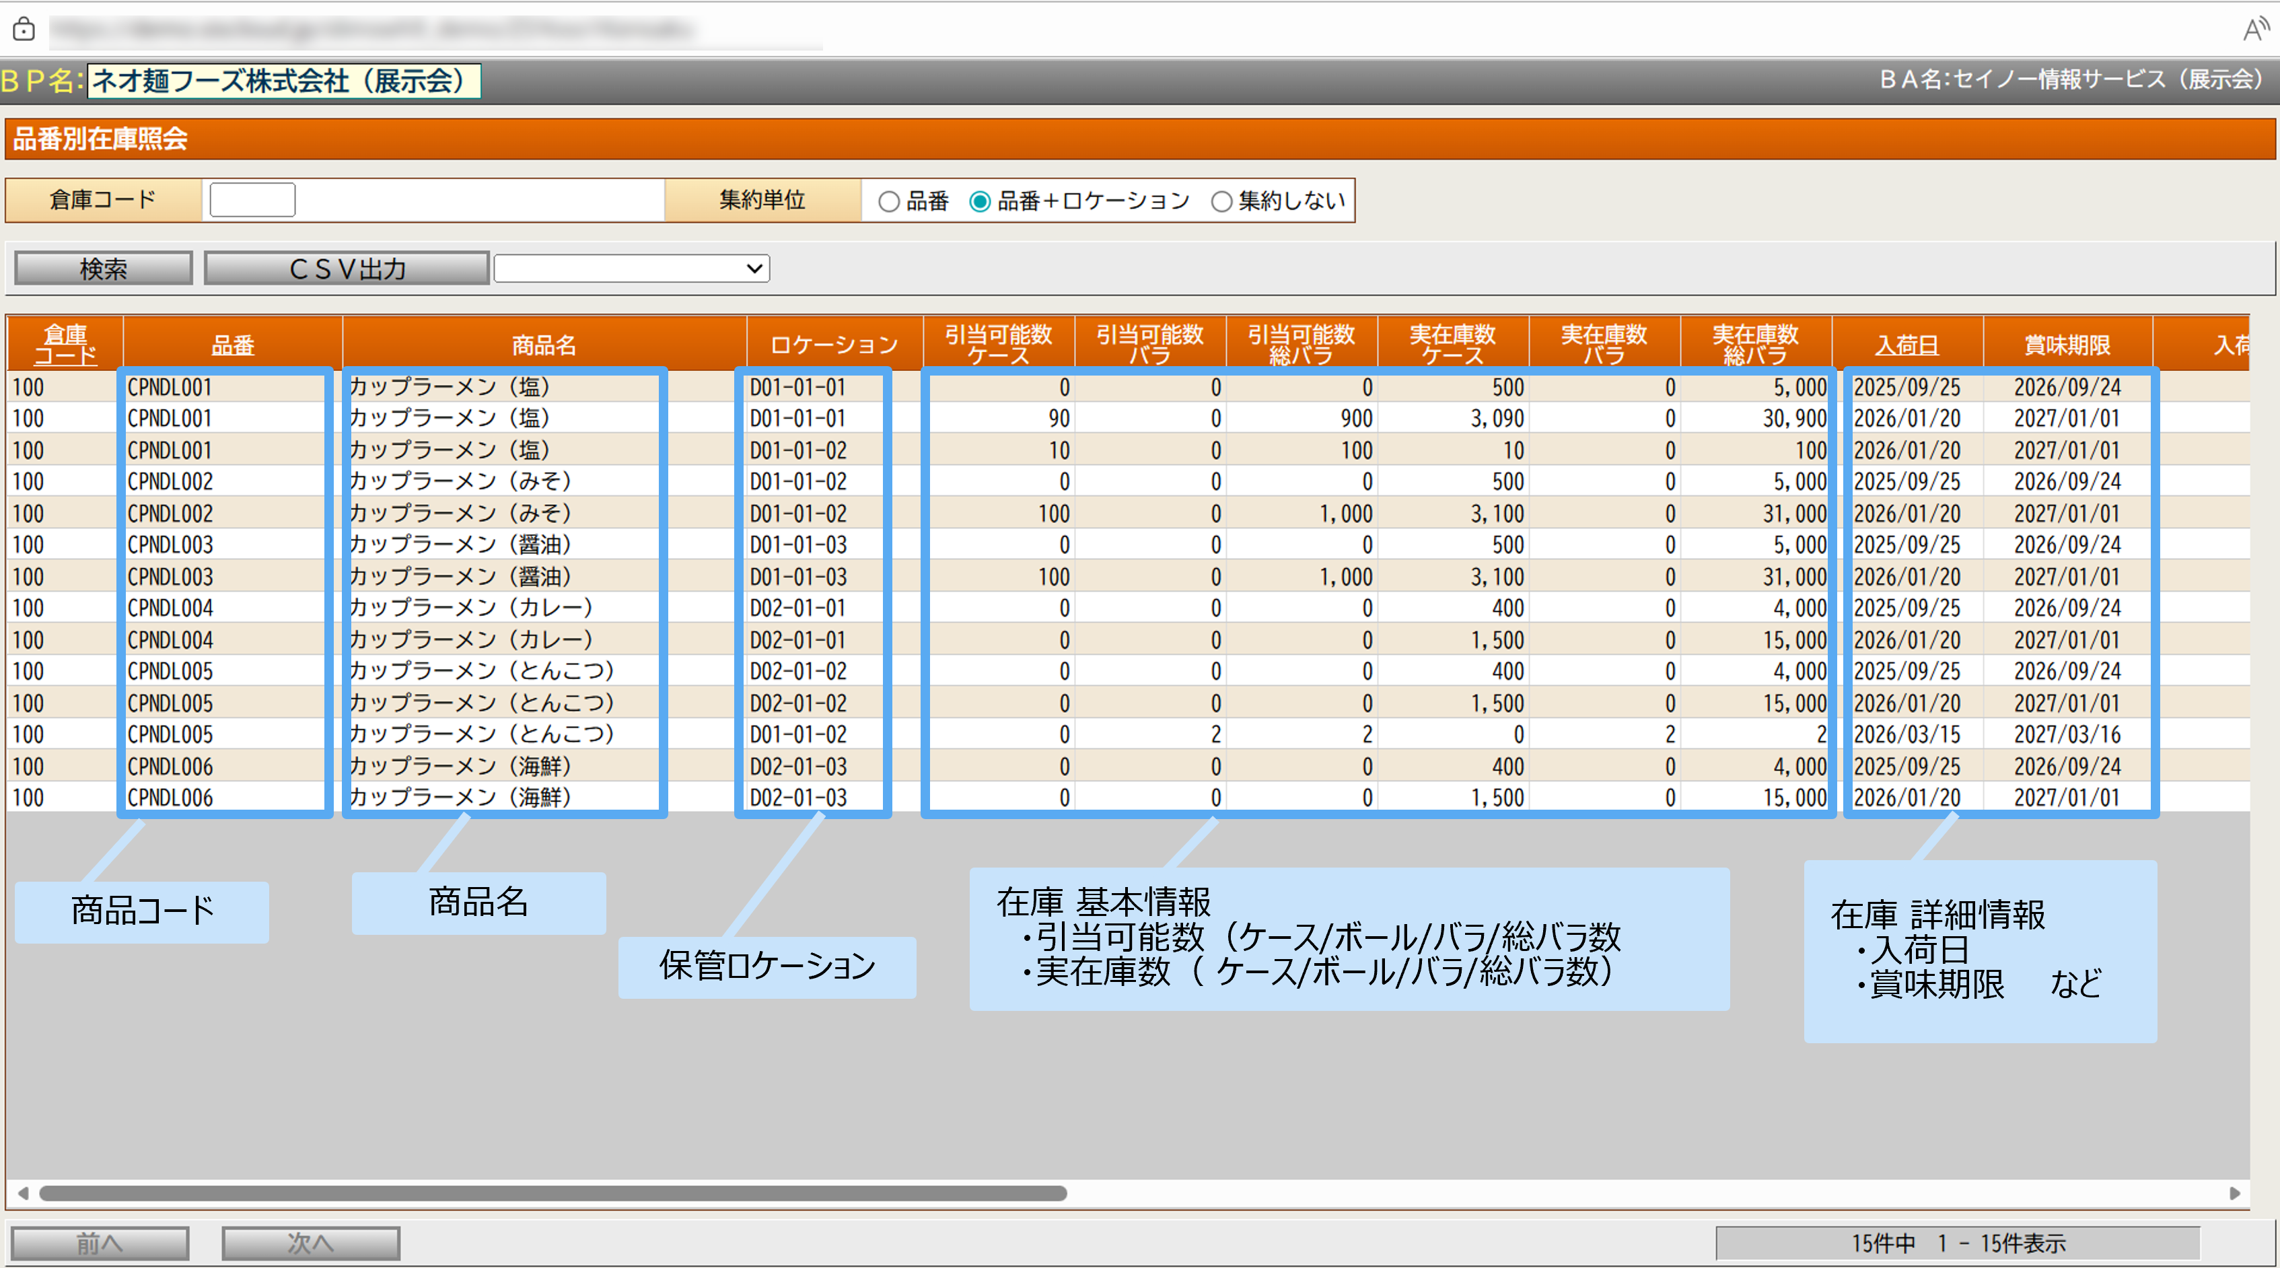
Task: Select the 集約しない radio button
Action: [x=1223, y=201]
